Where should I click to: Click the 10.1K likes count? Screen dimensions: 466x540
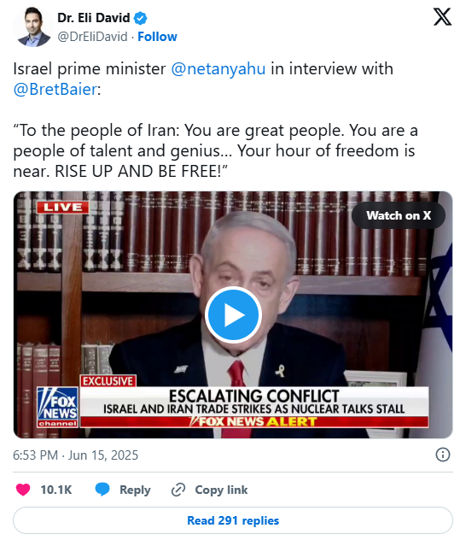[x=56, y=490]
